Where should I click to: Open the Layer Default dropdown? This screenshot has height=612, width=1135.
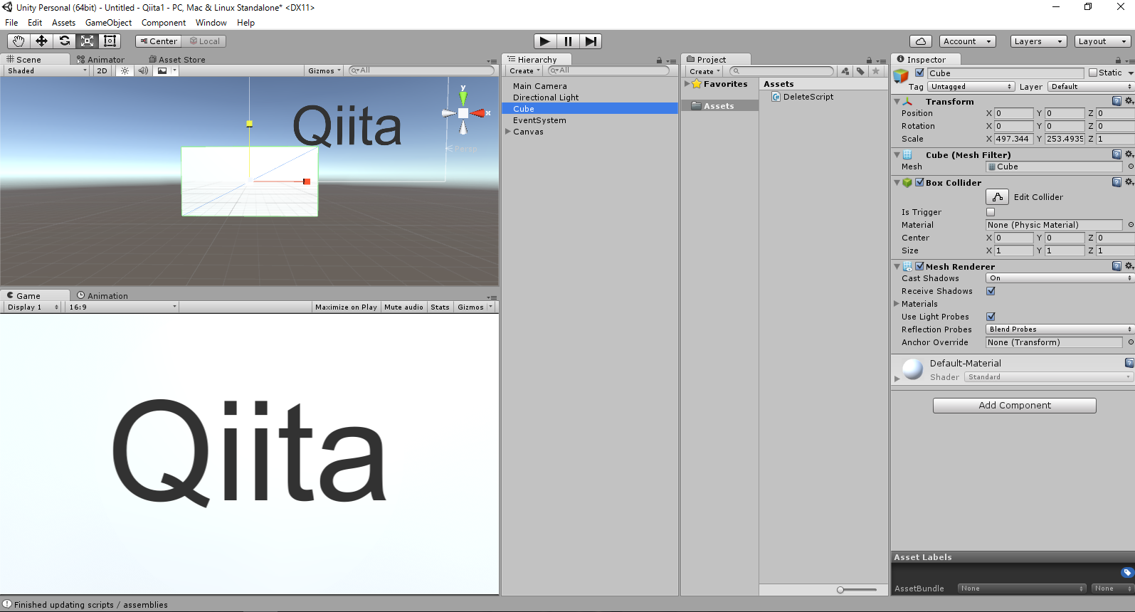pos(1092,87)
